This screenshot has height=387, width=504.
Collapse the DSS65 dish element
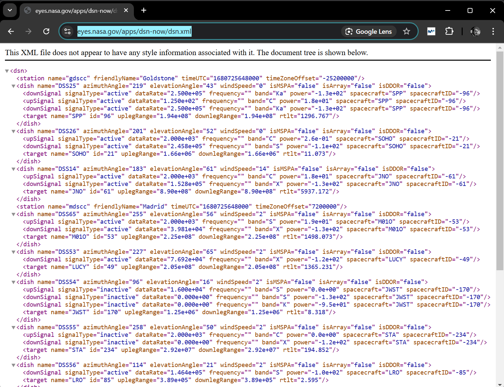(x=13, y=214)
